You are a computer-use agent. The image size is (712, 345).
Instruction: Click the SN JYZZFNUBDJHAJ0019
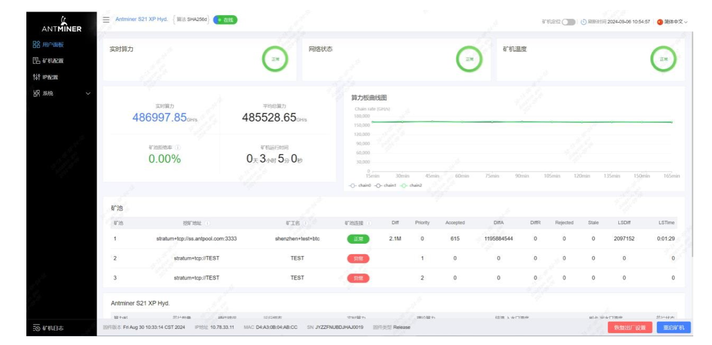coord(340,327)
